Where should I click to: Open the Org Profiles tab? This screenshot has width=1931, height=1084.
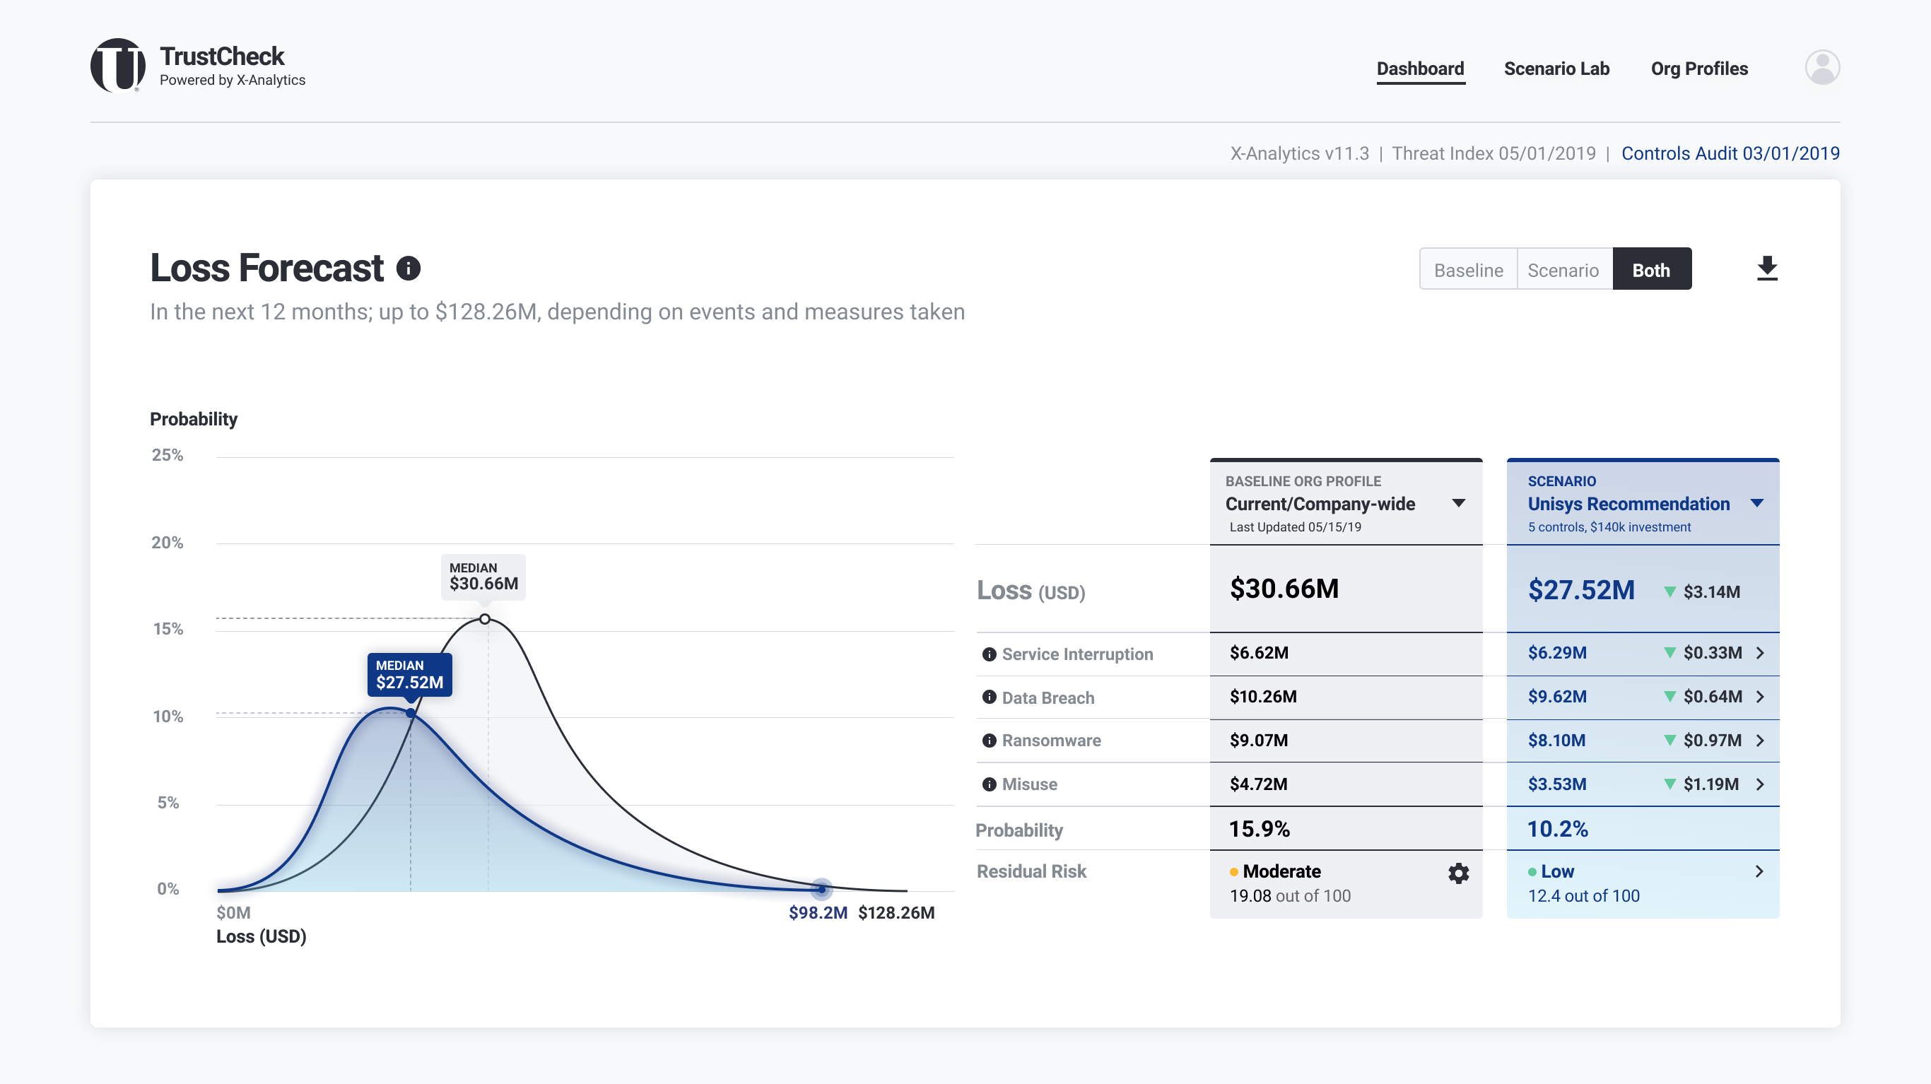(x=1698, y=69)
